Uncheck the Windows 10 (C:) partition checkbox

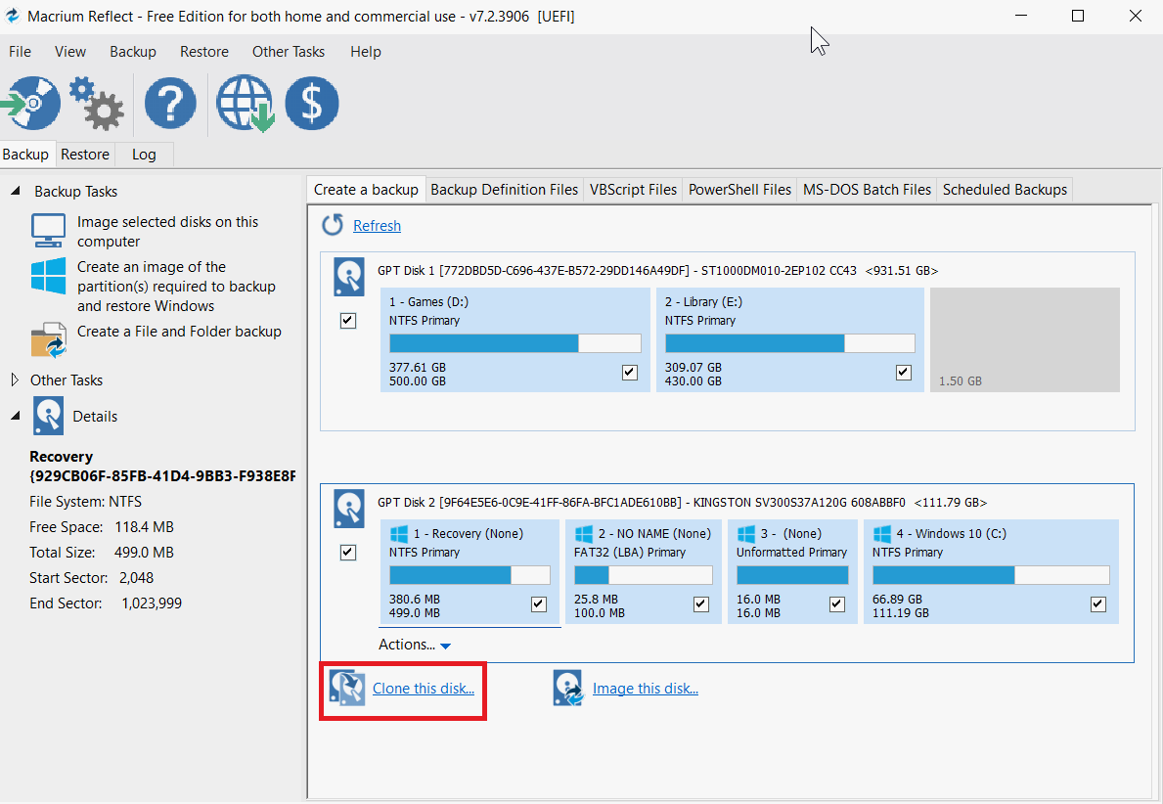point(1098,604)
